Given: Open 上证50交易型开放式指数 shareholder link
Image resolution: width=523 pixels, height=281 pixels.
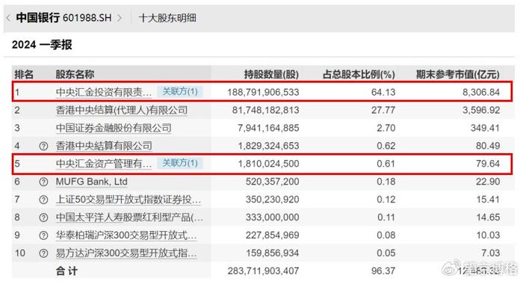Looking at the screenshot, I should tap(129, 200).
